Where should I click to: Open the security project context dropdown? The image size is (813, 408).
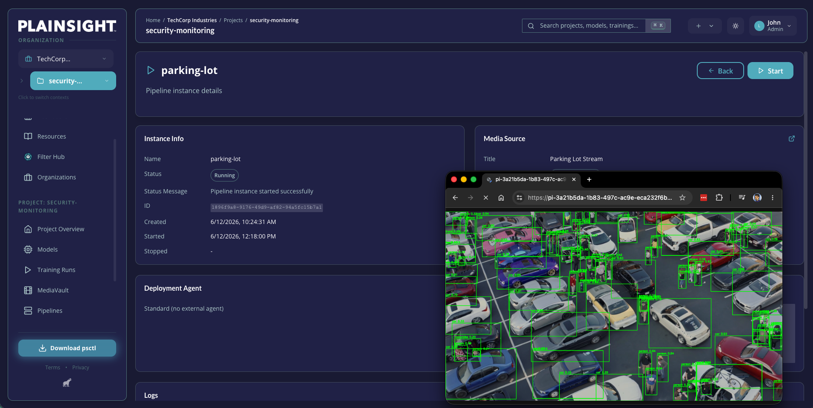click(73, 81)
